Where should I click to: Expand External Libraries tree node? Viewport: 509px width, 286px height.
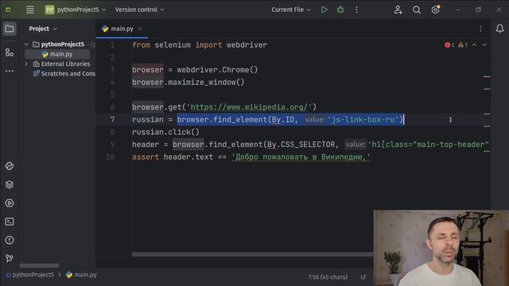coord(26,64)
